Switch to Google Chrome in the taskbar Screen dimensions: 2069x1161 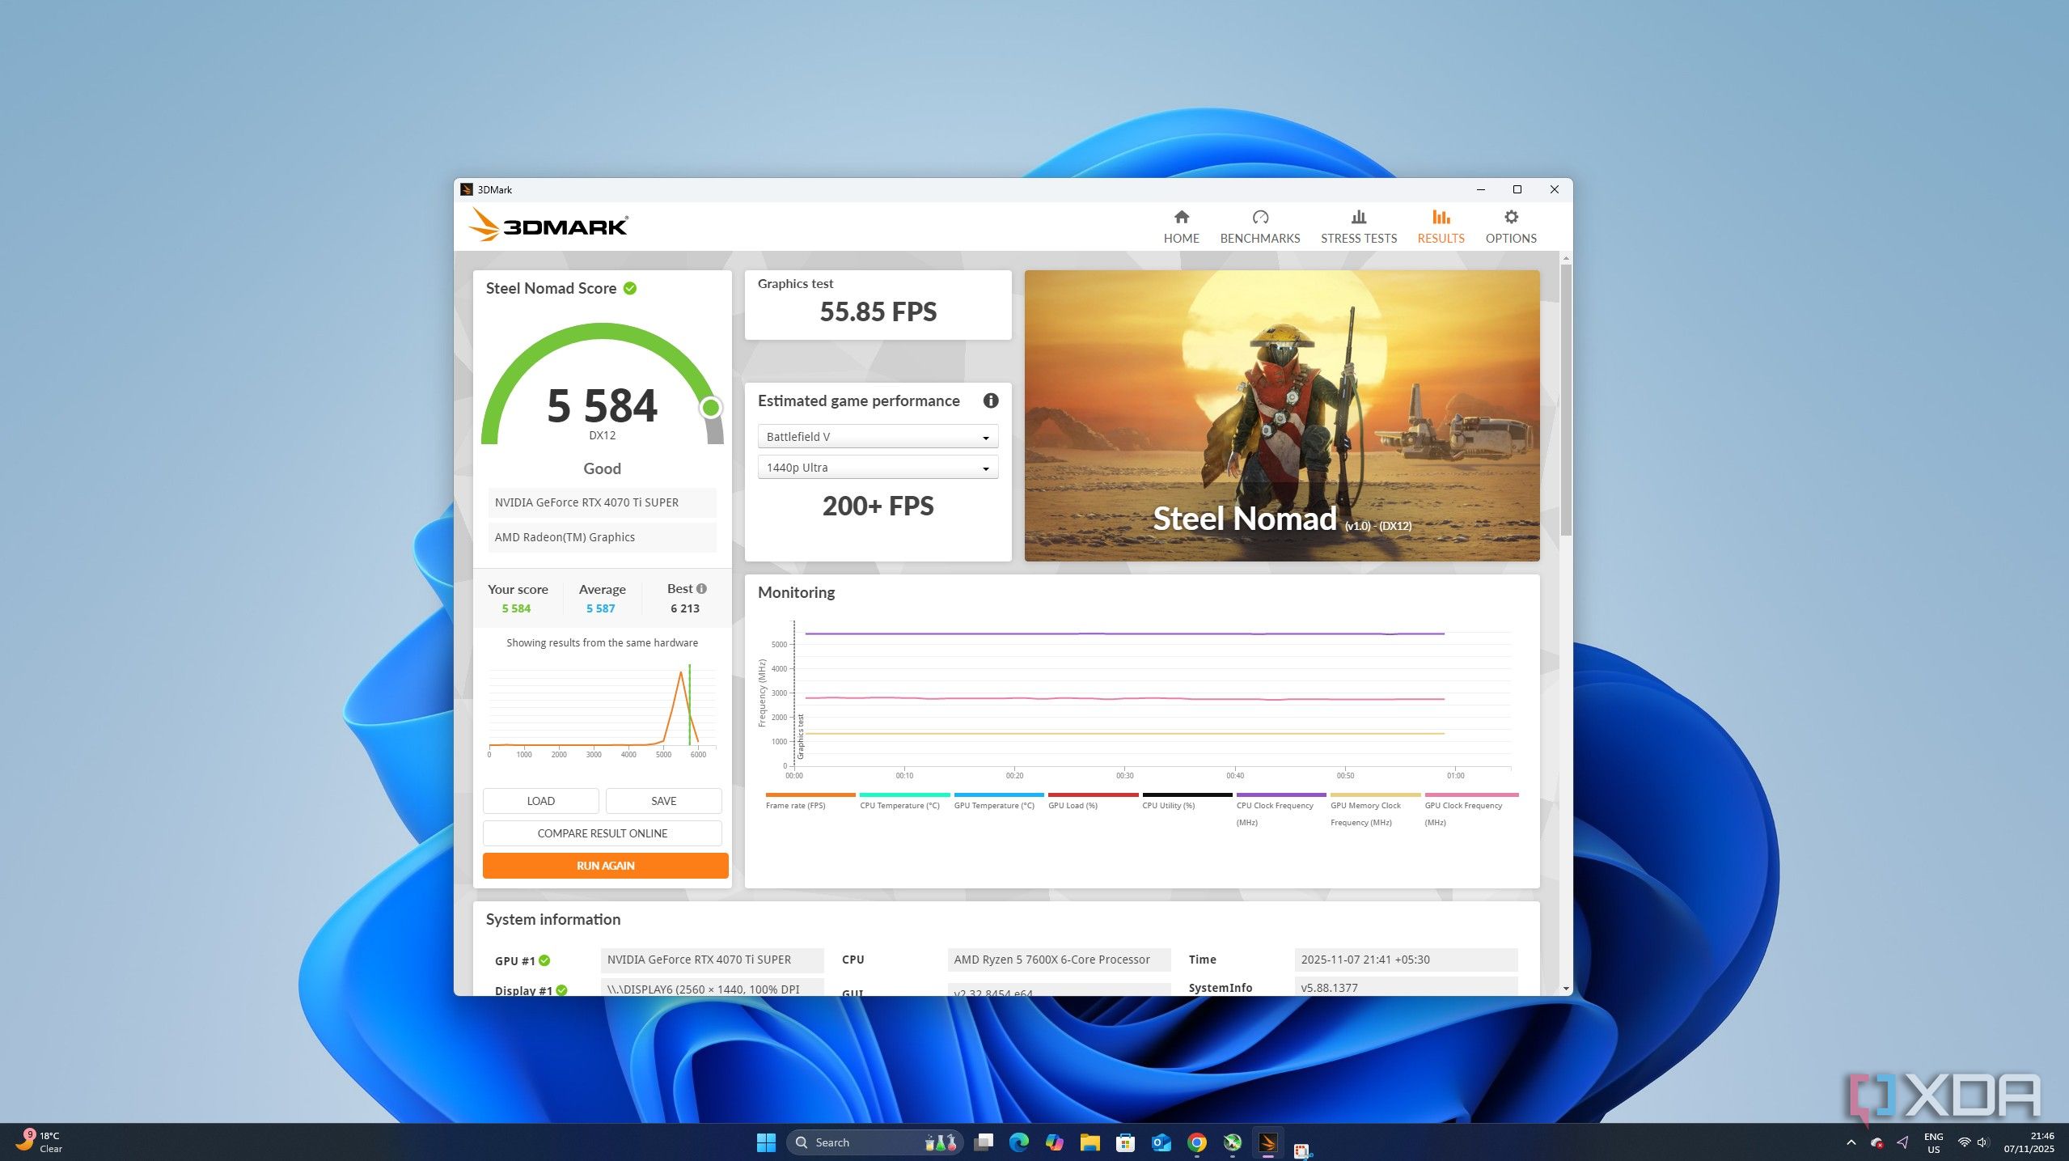pos(1196,1142)
